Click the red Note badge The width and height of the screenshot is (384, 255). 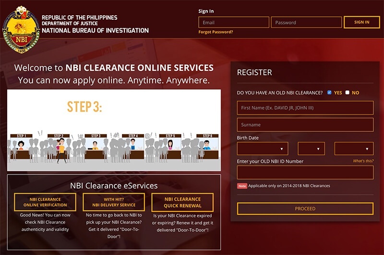tap(242, 186)
